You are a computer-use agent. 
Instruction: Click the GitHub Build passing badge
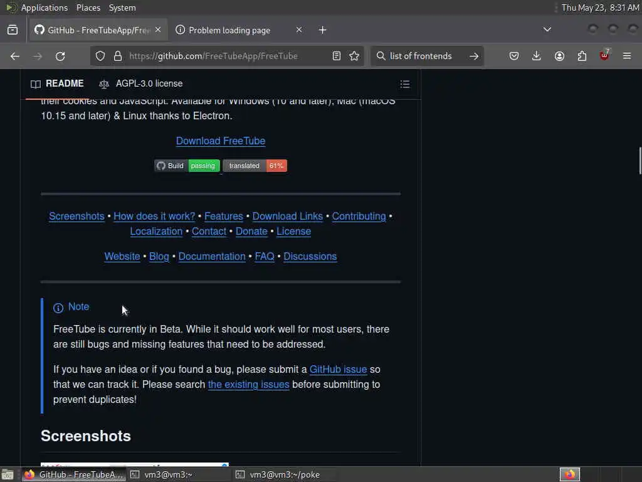point(187,166)
